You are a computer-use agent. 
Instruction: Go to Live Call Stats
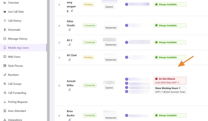16,12
